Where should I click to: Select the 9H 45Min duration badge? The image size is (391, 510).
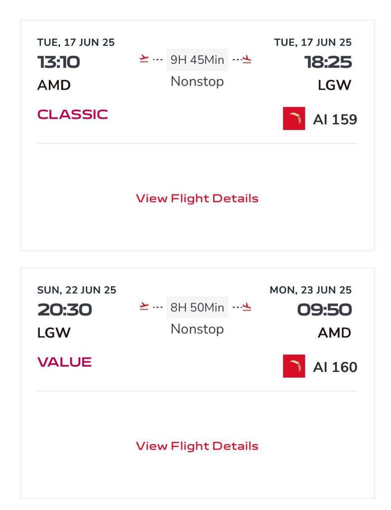(197, 60)
